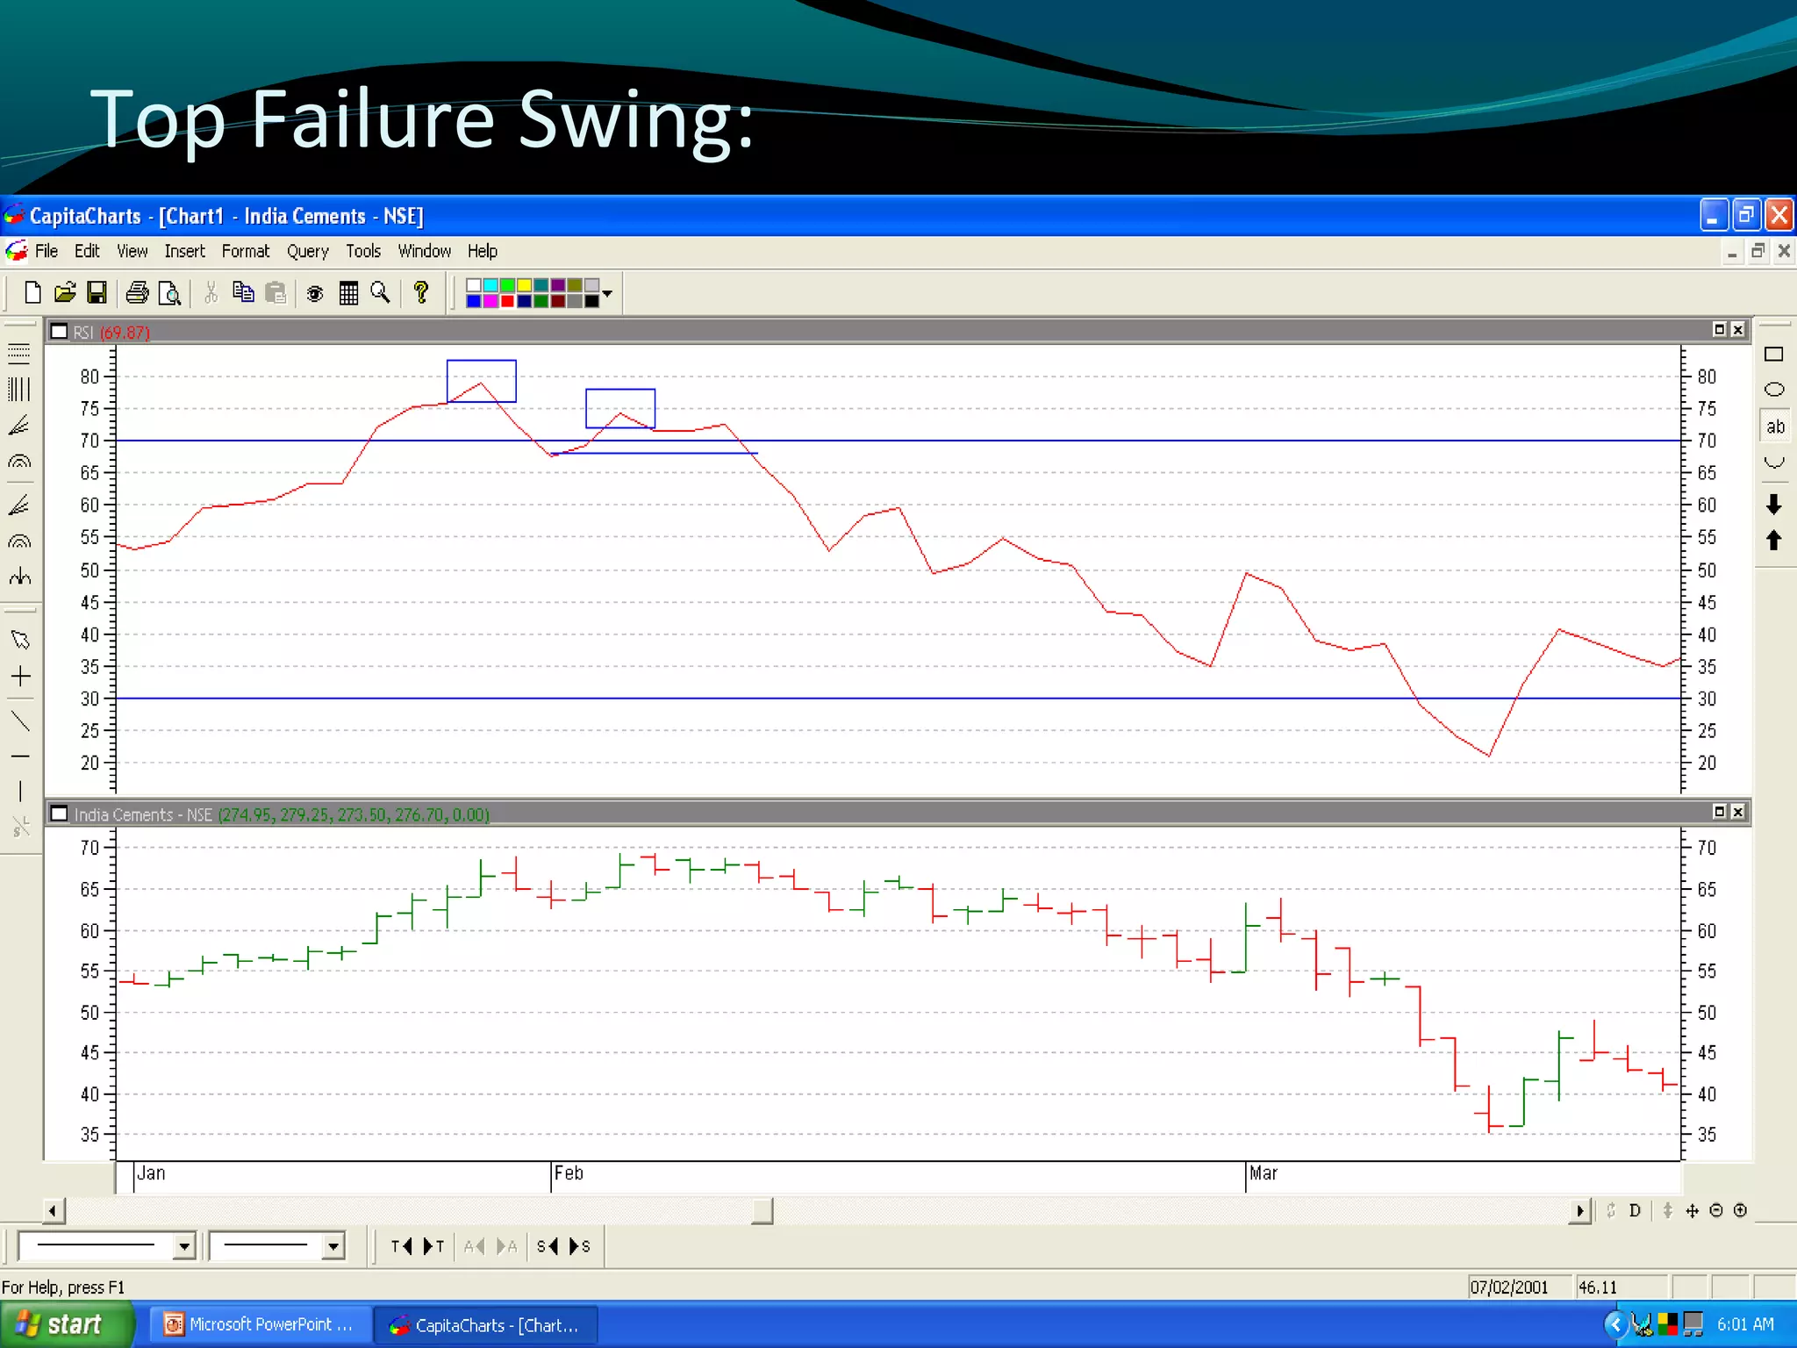Click the zoom out minus circle icon

coord(1716,1210)
